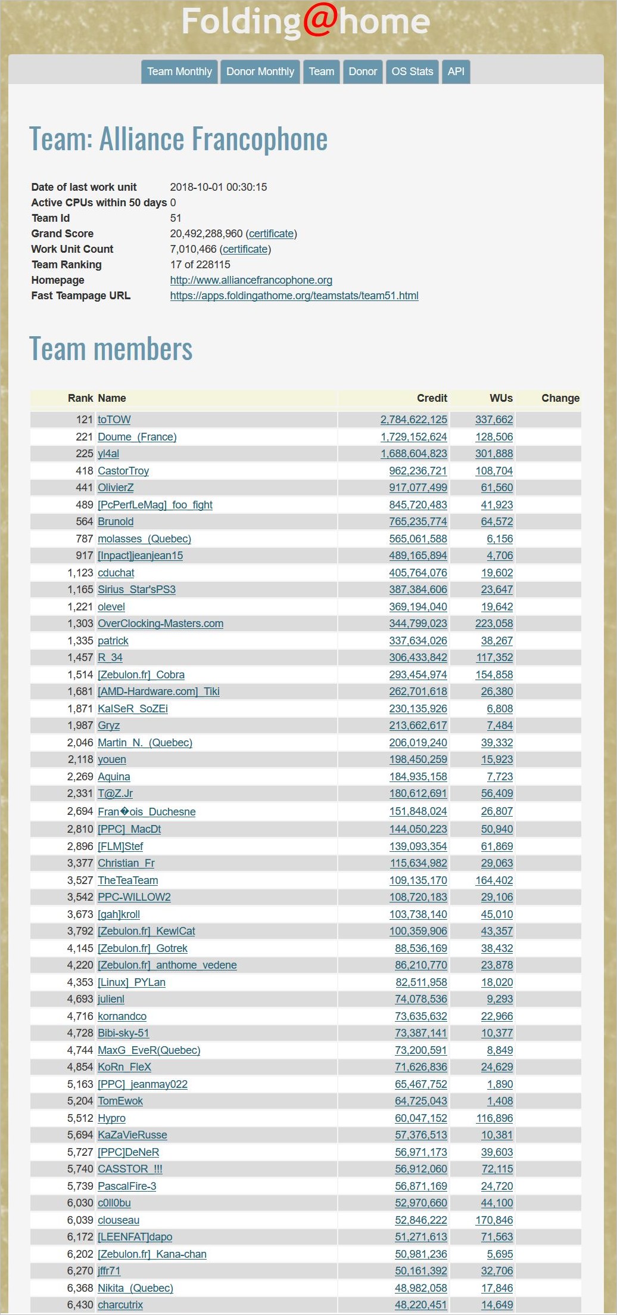Open the [PcPerfLeMag]_foo_fight member link
617x1315 pixels.
155,505
